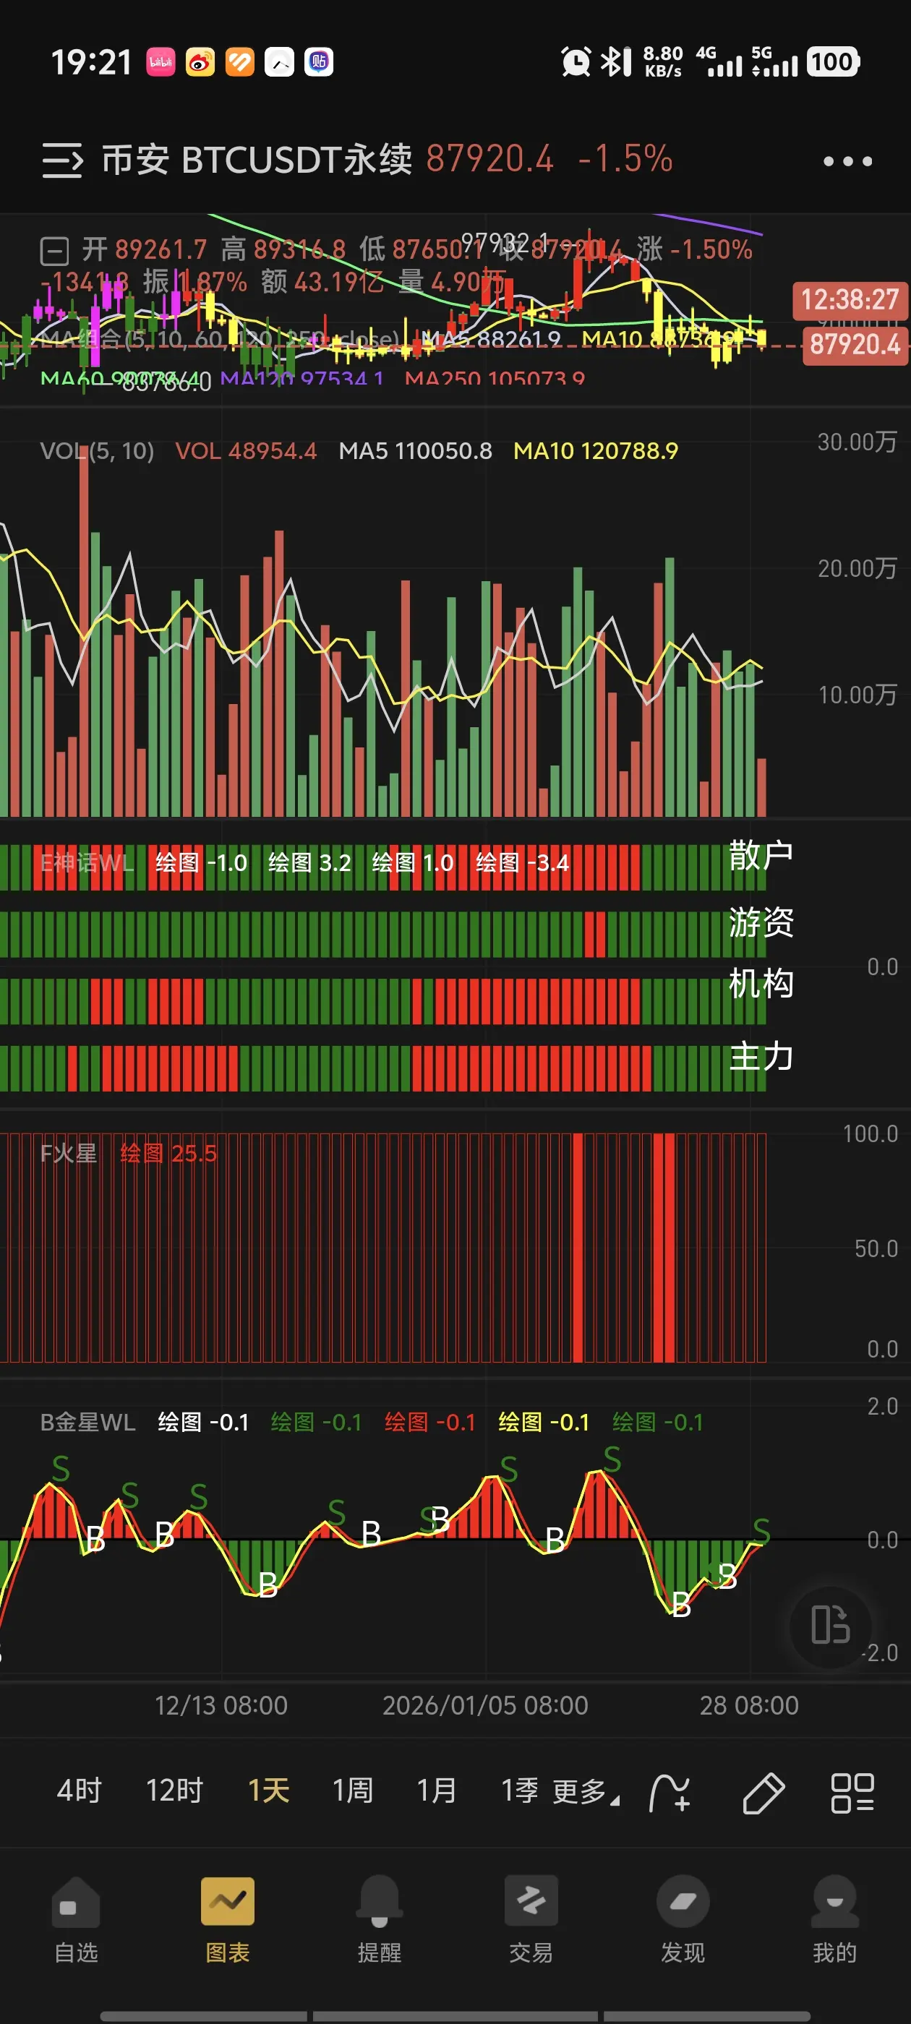Tap the alarm clock status icon

(576, 62)
